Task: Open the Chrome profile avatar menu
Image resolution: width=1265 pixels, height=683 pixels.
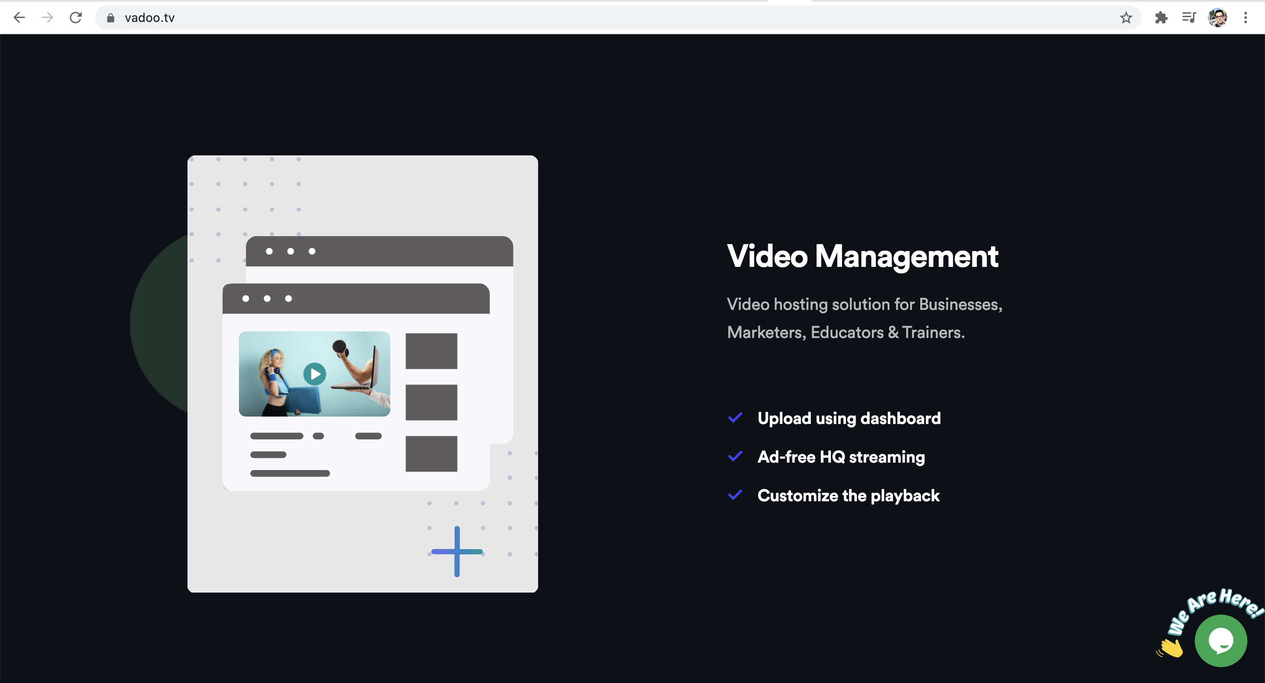Action: (1218, 17)
